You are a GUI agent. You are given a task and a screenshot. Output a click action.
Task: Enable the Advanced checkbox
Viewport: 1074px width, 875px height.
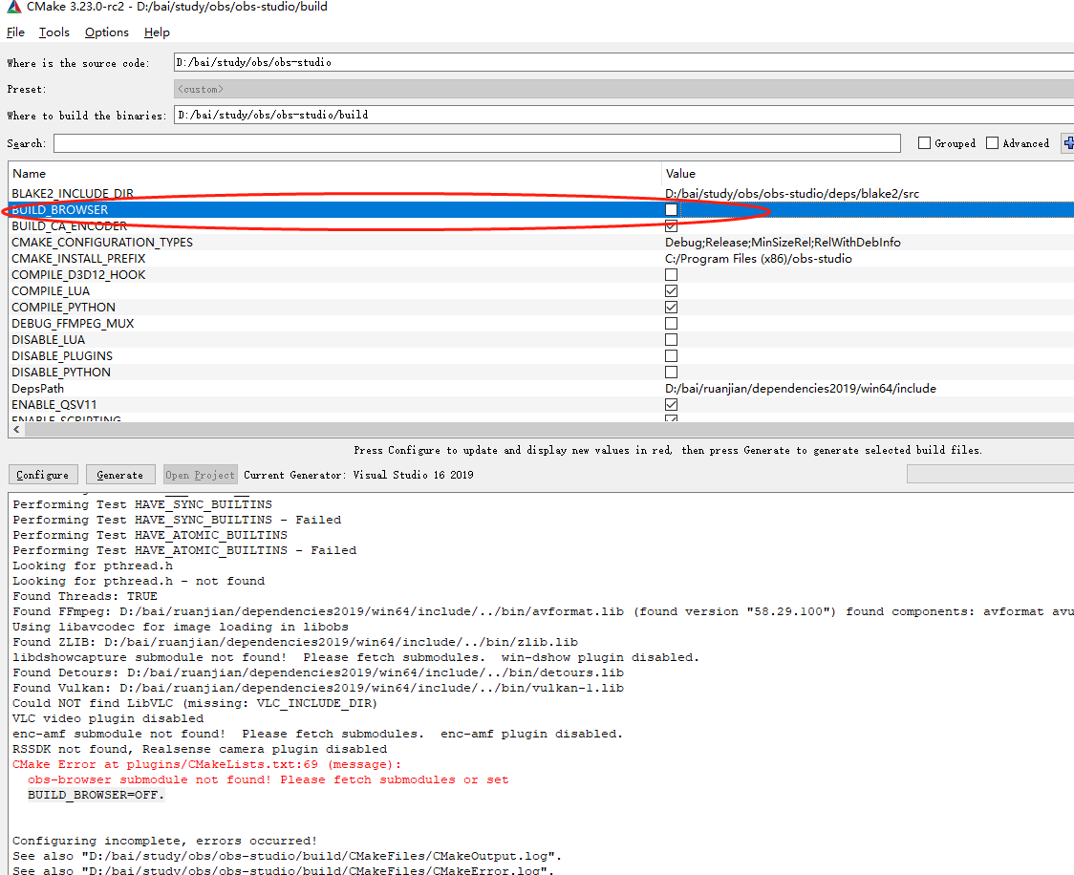point(992,143)
